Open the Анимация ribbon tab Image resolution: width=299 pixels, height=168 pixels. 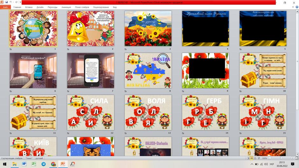[x=66, y=7]
